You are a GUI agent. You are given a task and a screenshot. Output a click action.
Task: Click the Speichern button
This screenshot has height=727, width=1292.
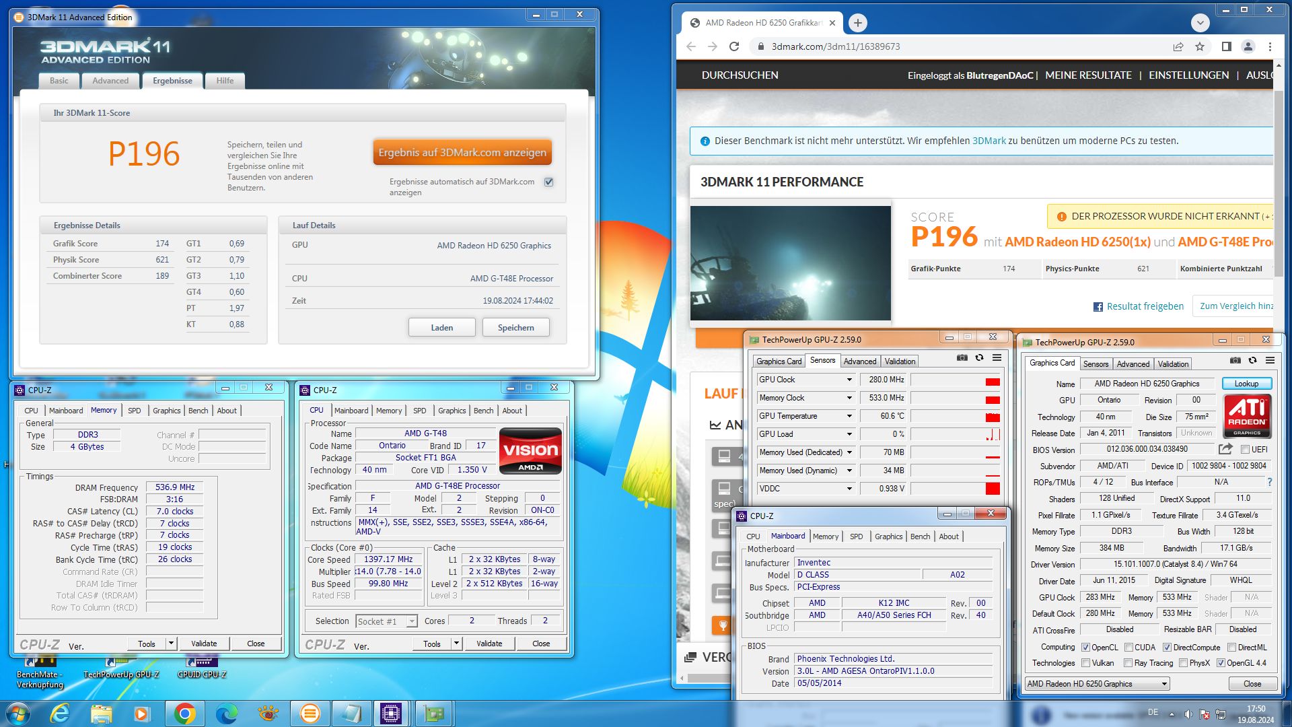[515, 328]
